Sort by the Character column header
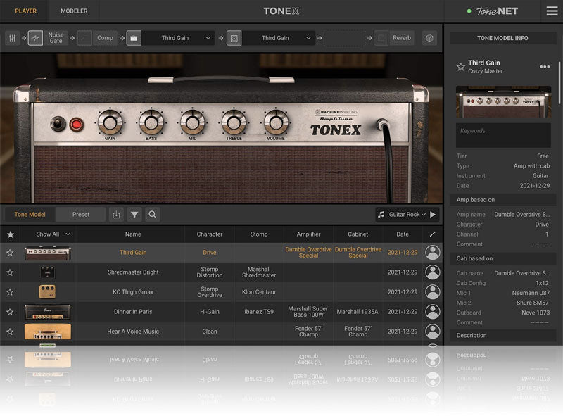The image size is (563, 416). [210, 234]
